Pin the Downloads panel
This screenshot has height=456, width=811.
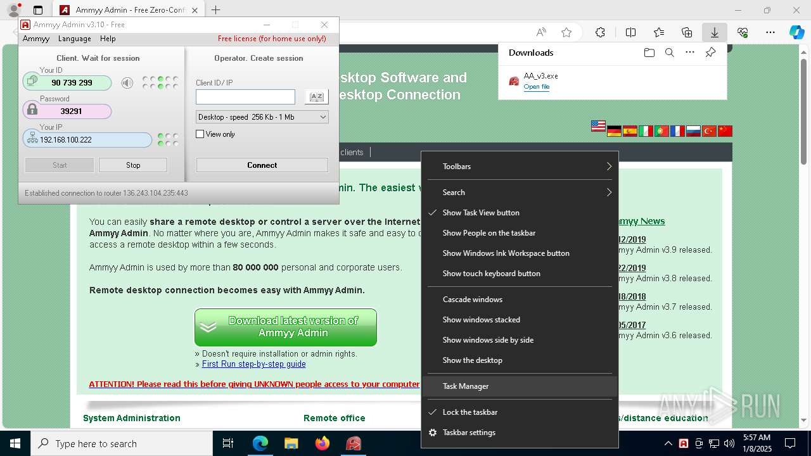[710, 53]
